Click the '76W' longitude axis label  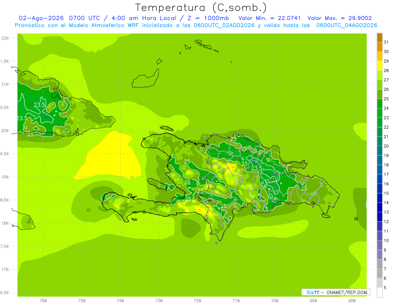pyautogui.click(x=43, y=301)
